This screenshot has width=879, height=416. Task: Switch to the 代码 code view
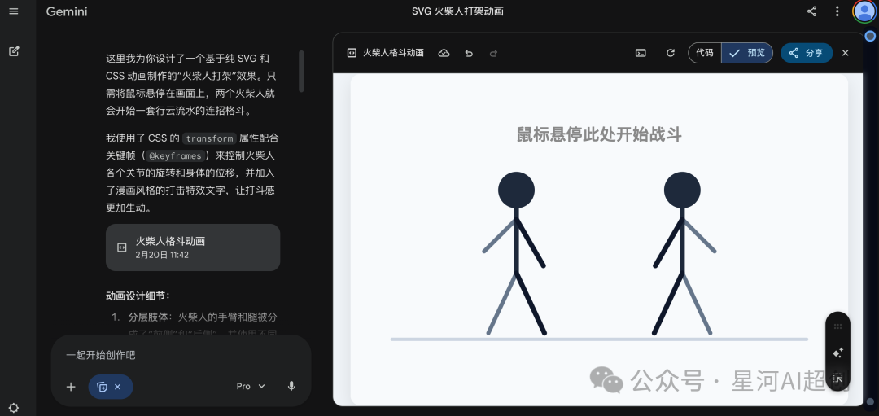click(x=705, y=53)
